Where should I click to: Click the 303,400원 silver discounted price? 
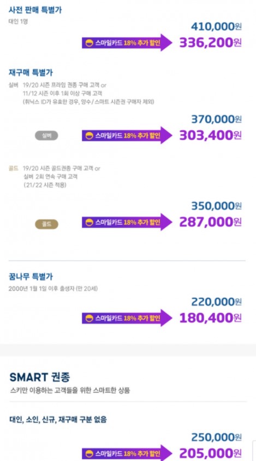click(x=210, y=135)
